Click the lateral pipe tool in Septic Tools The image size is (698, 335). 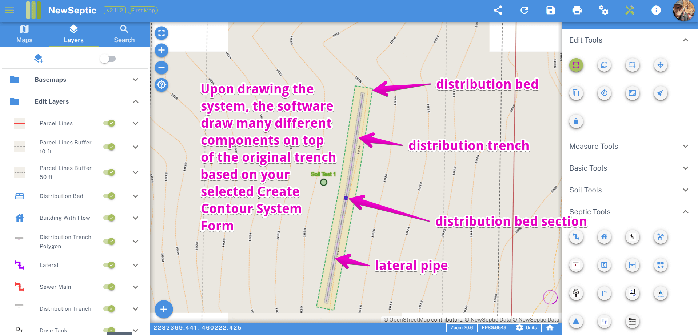pos(576,237)
